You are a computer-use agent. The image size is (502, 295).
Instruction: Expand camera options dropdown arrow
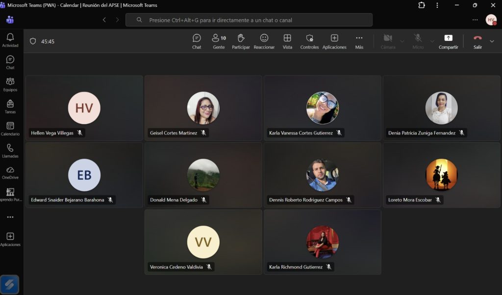[x=402, y=41]
